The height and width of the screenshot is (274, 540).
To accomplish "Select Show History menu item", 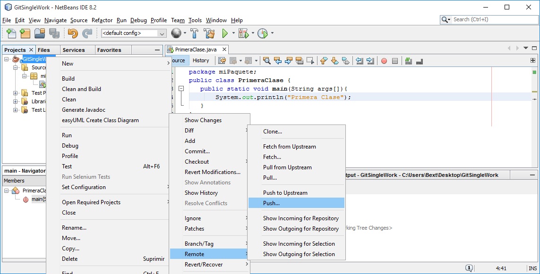I will pyautogui.click(x=209, y=193).
